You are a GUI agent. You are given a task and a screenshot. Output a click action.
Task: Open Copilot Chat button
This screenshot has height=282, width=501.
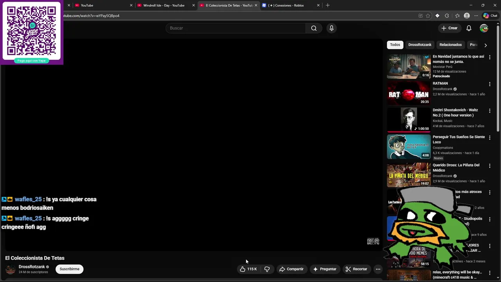click(x=490, y=16)
